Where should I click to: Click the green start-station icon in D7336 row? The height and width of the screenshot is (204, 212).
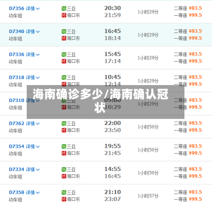click(64, 55)
